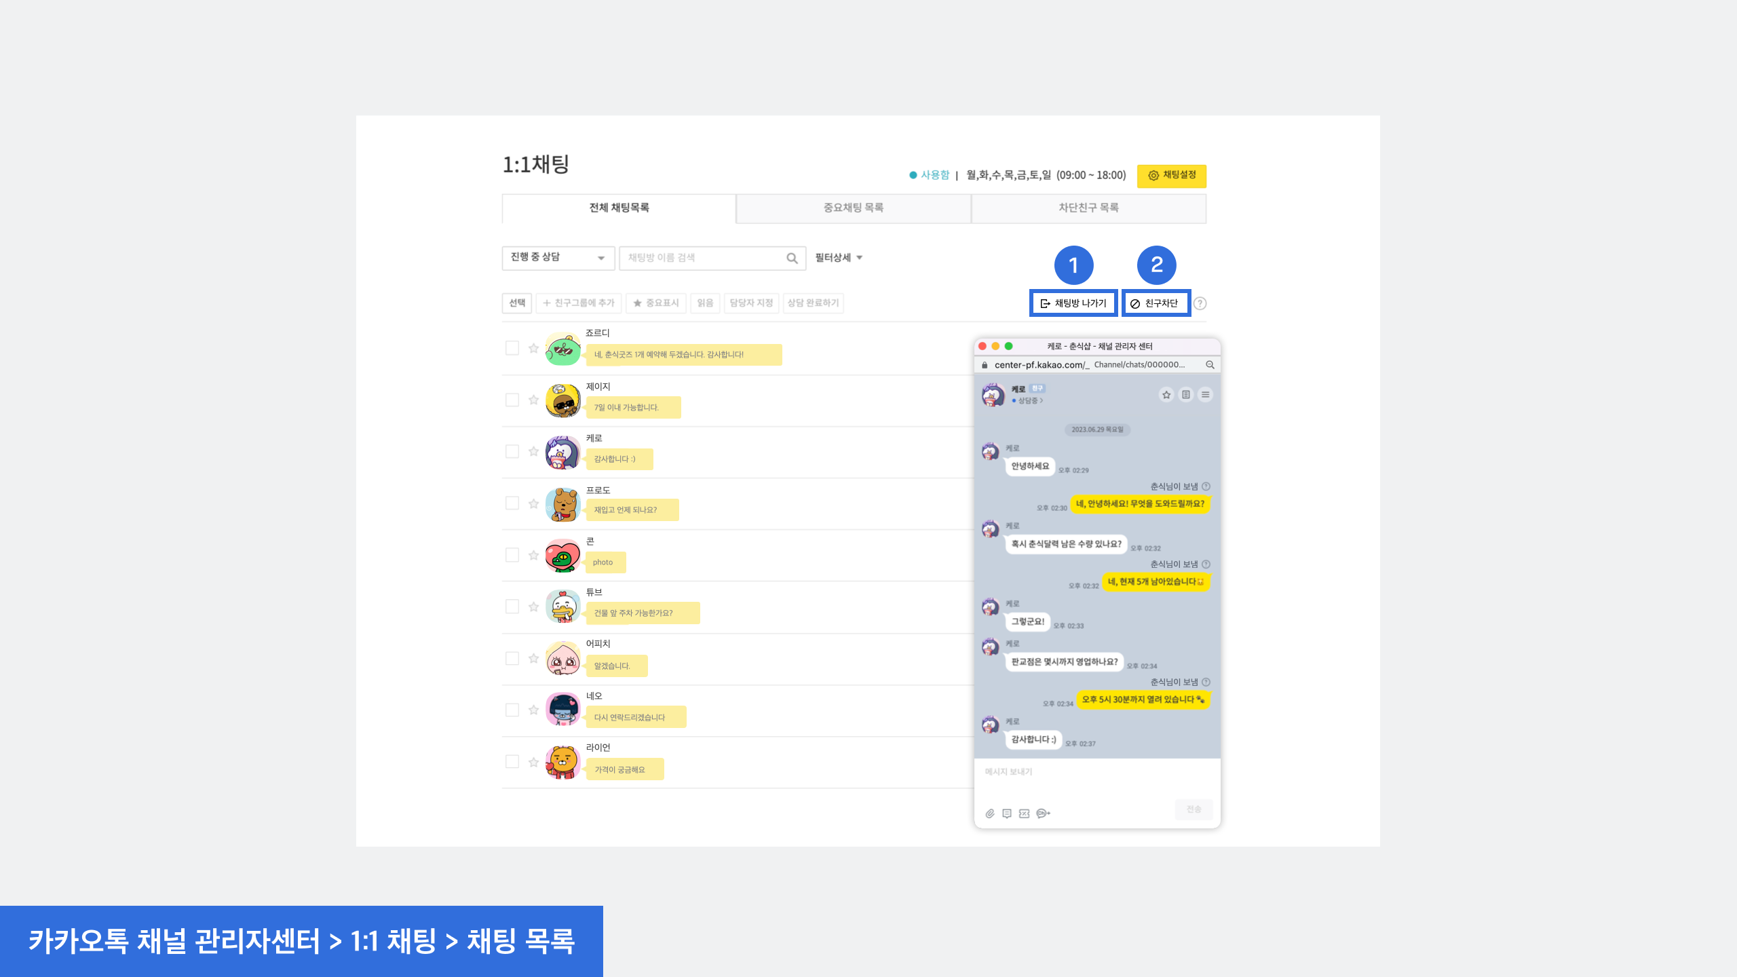
Task: Click the coupon icon in message toolbar
Action: coord(1025,813)
